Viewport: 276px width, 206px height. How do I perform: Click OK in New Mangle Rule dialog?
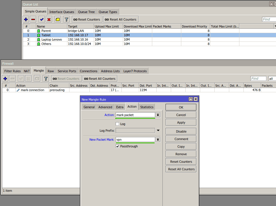pos(181,107)
